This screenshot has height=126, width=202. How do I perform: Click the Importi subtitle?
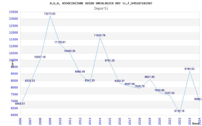point(101,9)
